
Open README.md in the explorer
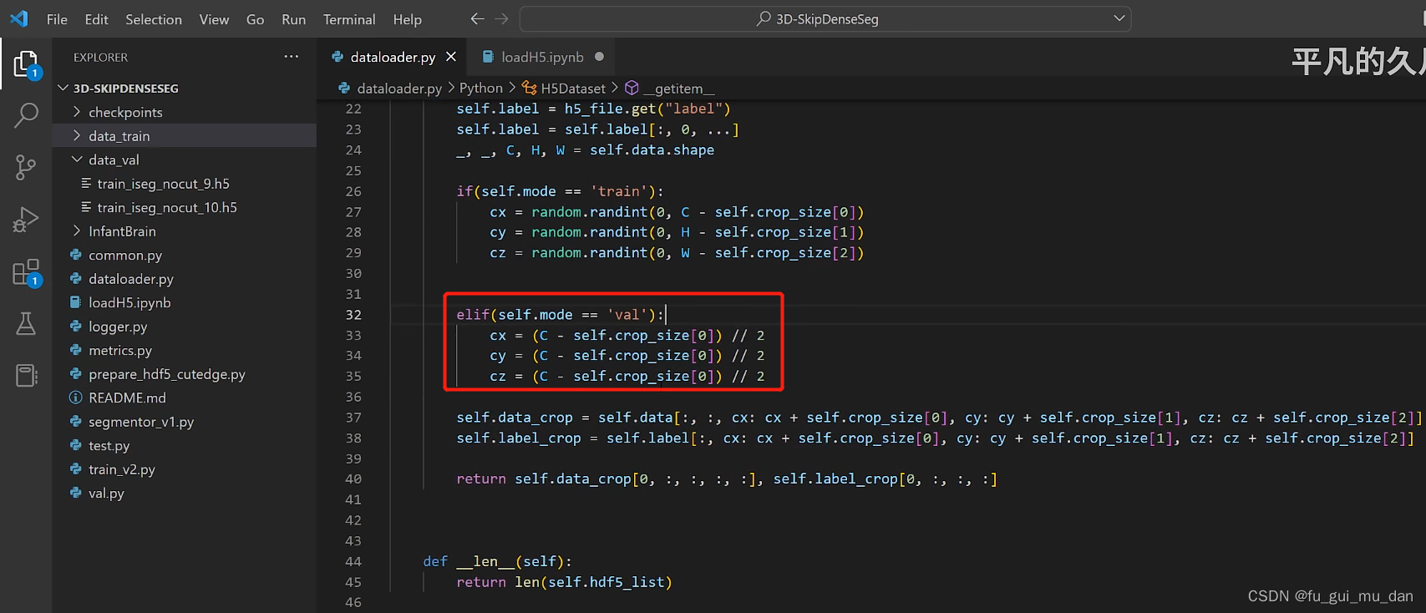coord(127,398)
